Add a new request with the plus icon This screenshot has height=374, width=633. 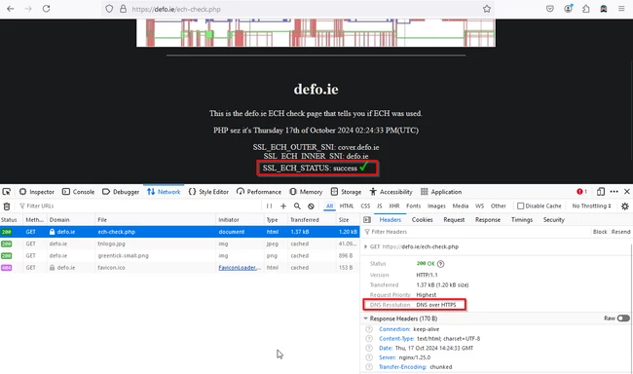(283, 206)
